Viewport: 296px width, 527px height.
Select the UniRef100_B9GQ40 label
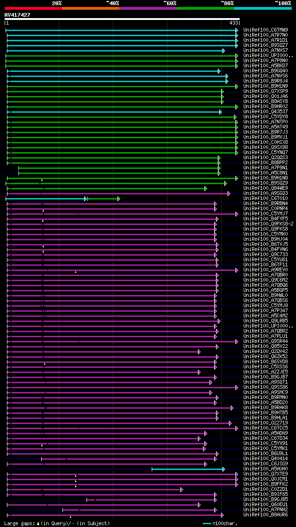pyautogui.click(x=265, y=71)
